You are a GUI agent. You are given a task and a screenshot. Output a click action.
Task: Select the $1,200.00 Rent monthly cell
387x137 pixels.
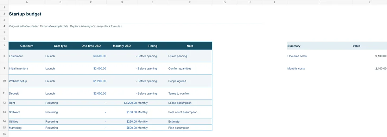click(122, 103)
